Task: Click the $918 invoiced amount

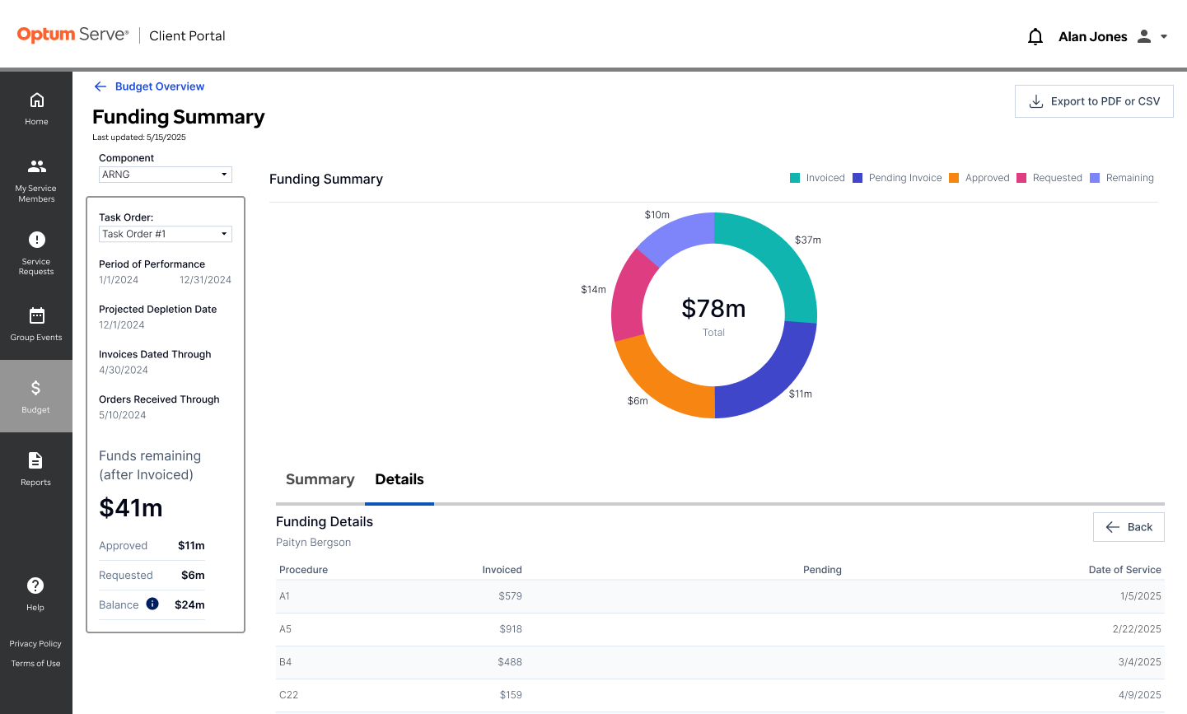Action: pyautogui.click(x=511, y=629)
